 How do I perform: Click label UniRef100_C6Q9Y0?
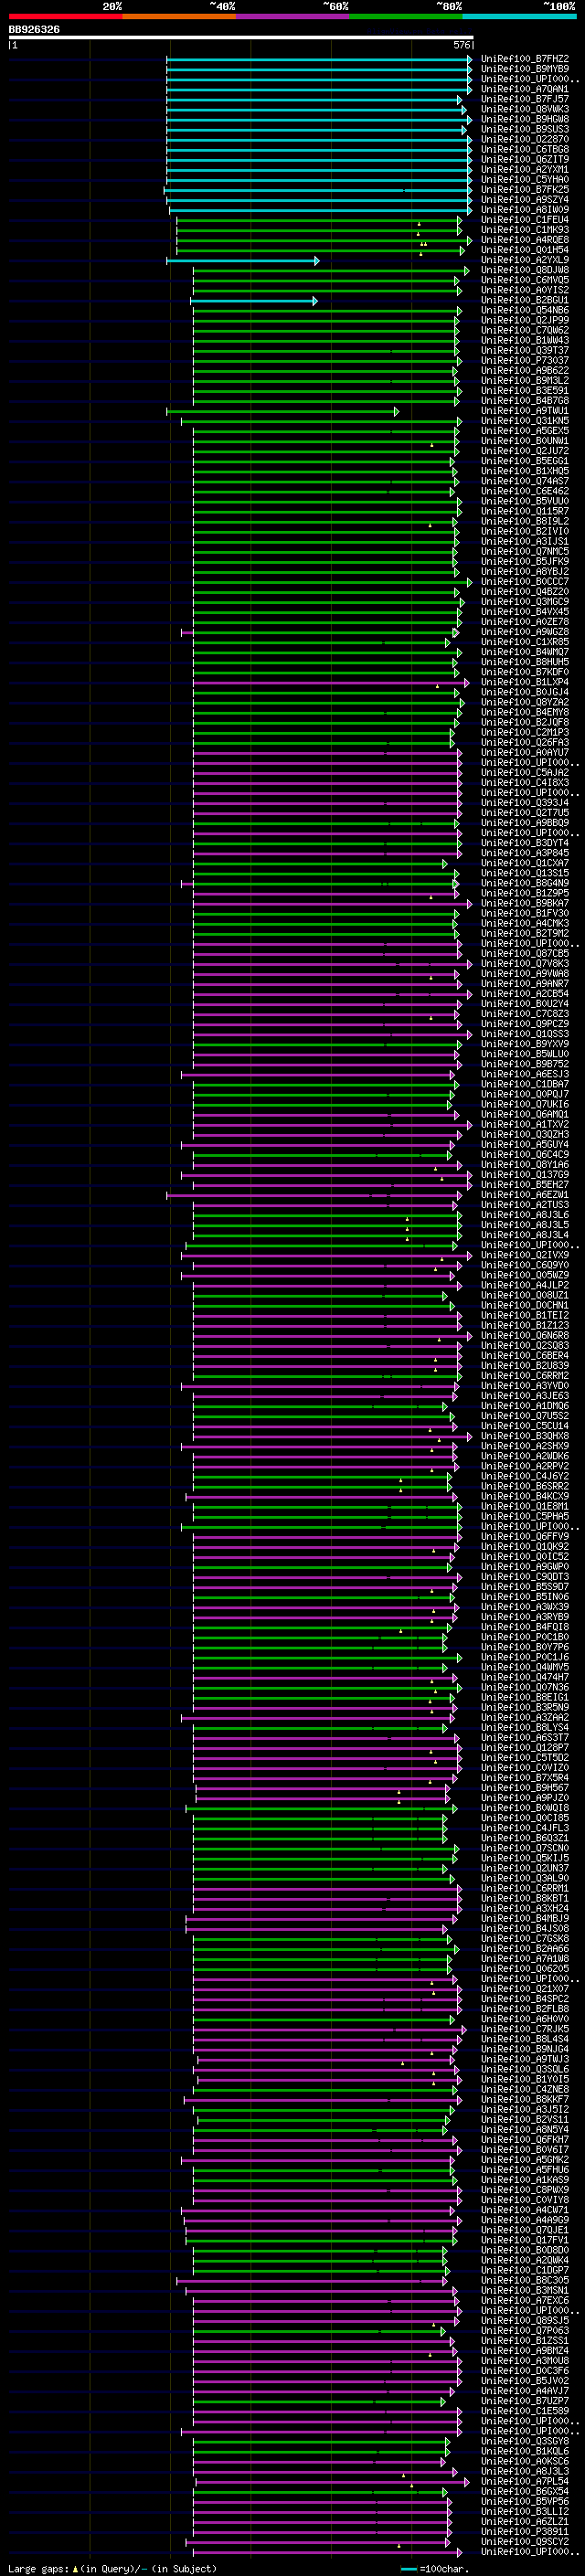tap(525, 1265)
